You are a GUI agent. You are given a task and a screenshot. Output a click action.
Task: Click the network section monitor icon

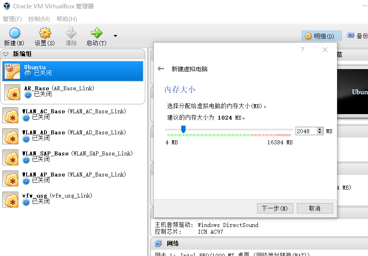tap(158, 244)
